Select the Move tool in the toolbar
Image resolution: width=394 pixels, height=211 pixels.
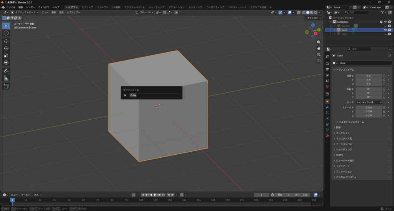coord(6,41)
